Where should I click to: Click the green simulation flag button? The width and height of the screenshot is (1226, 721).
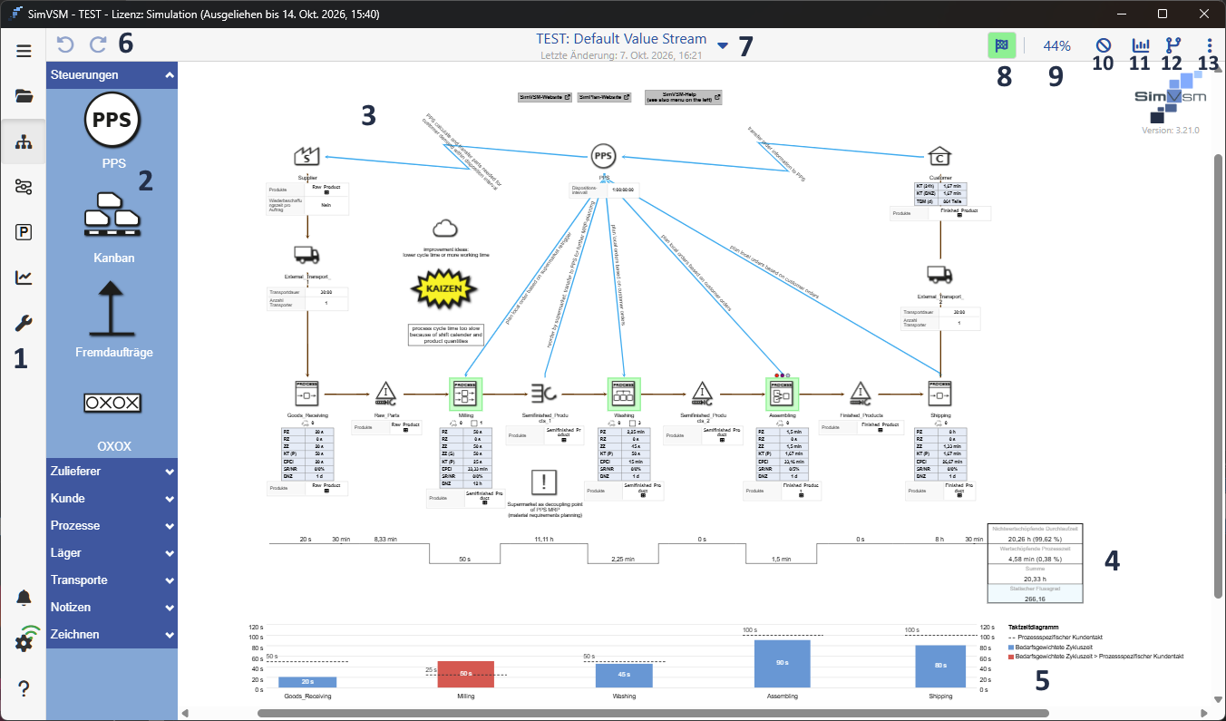coord(1002,45)
